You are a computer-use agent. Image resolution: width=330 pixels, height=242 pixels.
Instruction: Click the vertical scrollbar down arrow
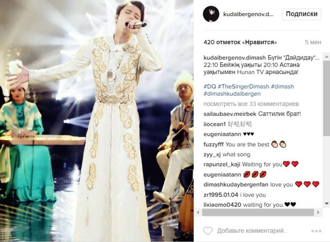tap(326, 204)
